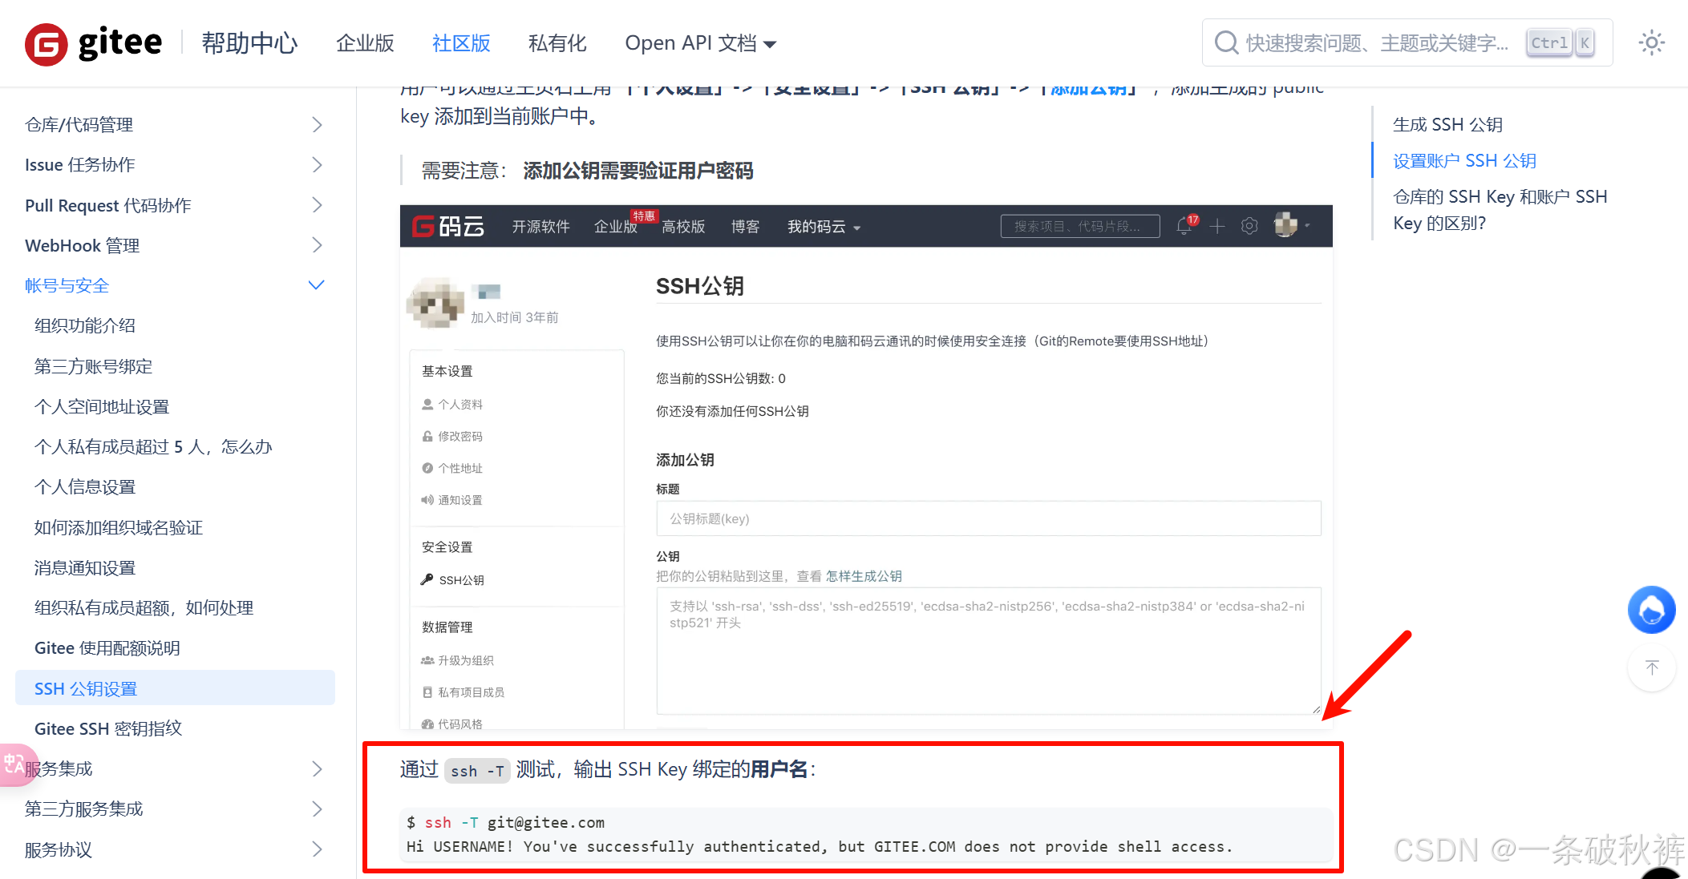The height and width of the screenshot is (879, 1688).
Task: Expand the Pull Request 代码协作 chevron
Action: tap(317, 205)
